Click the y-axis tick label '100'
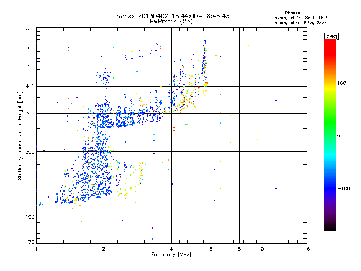The height and width of the screenshot is (271, 361). pos(30,217)
